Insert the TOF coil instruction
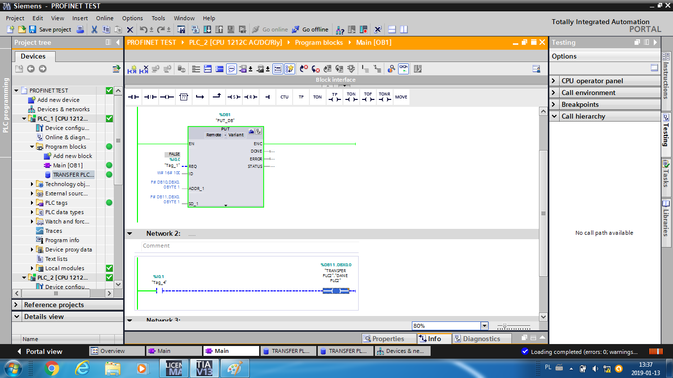Viewport: 673px width, 378px height. (368, 97)
